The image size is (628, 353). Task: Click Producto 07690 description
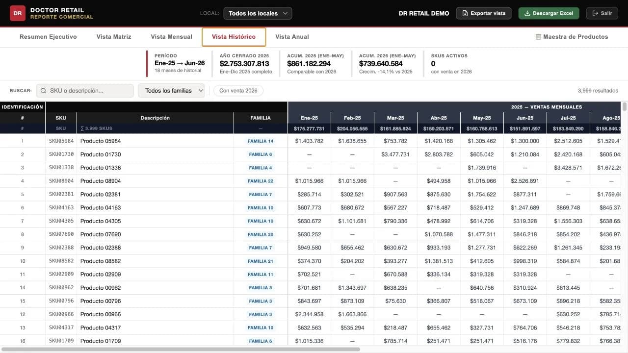pos(101,234)
